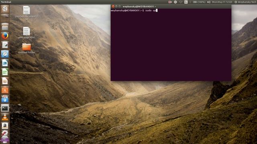Open LibreOffice Impress from the launcher

[5, 81]
